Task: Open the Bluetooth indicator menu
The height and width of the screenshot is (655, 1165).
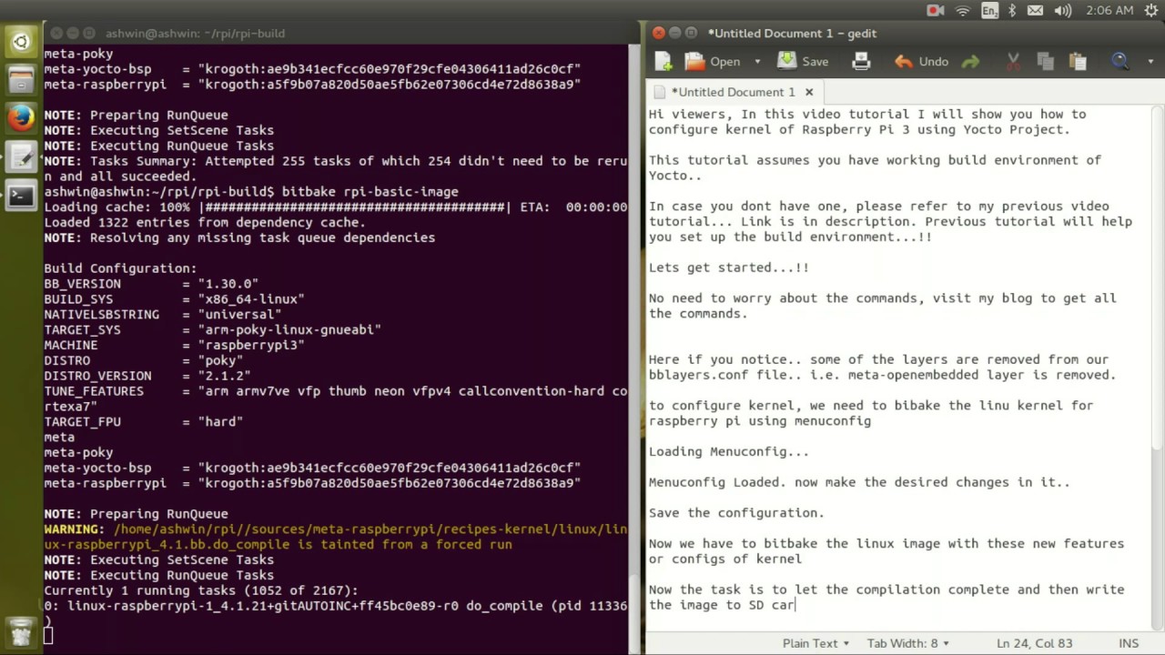Action: pos(1012,11)
